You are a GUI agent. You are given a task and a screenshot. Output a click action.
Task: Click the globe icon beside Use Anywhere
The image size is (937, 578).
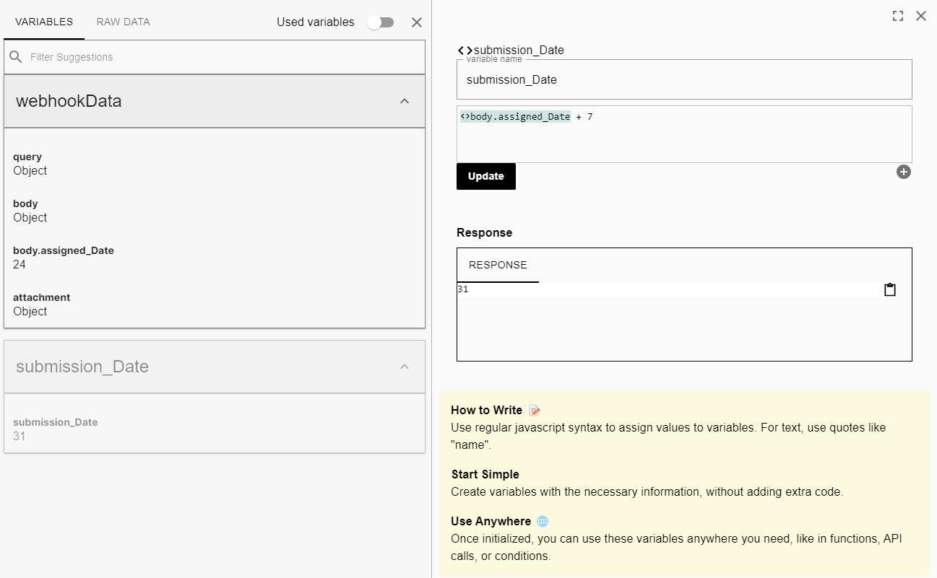tap(543, 521)
